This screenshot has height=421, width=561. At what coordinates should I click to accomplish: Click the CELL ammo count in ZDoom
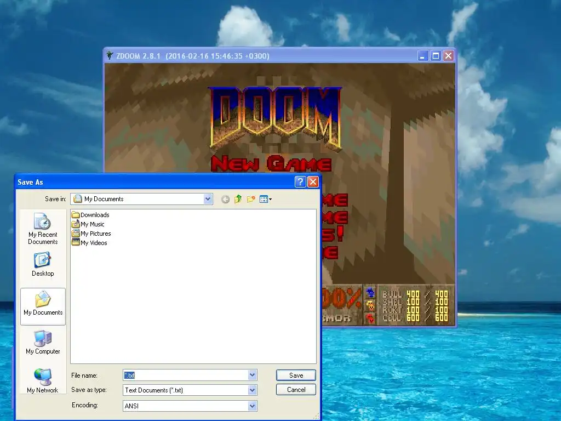pyautogui.click(x=413, y=317)
